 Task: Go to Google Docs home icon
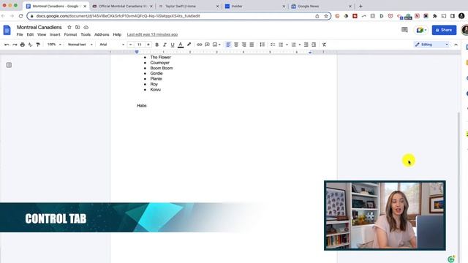click(7, 30)
